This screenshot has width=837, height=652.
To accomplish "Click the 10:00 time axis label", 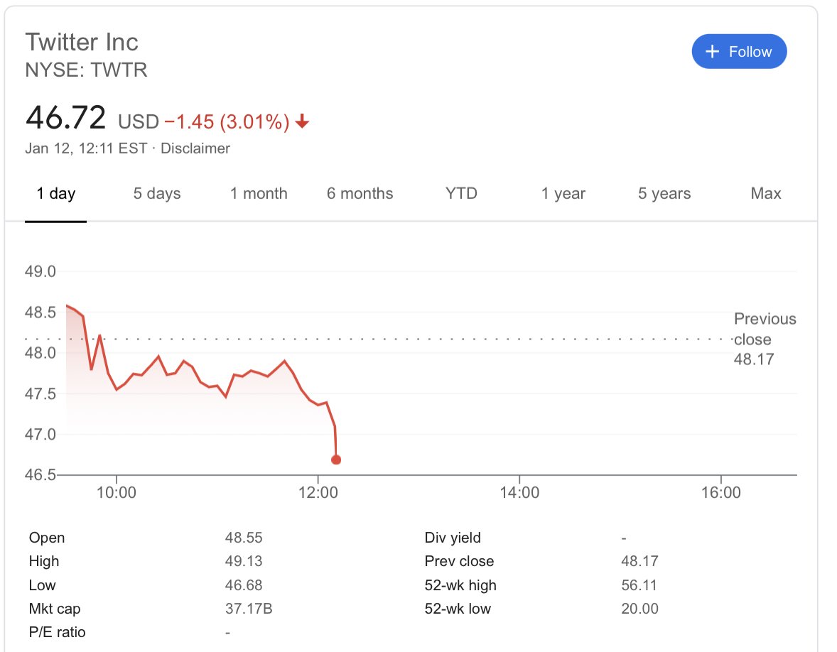I will (x=117, y=492).
